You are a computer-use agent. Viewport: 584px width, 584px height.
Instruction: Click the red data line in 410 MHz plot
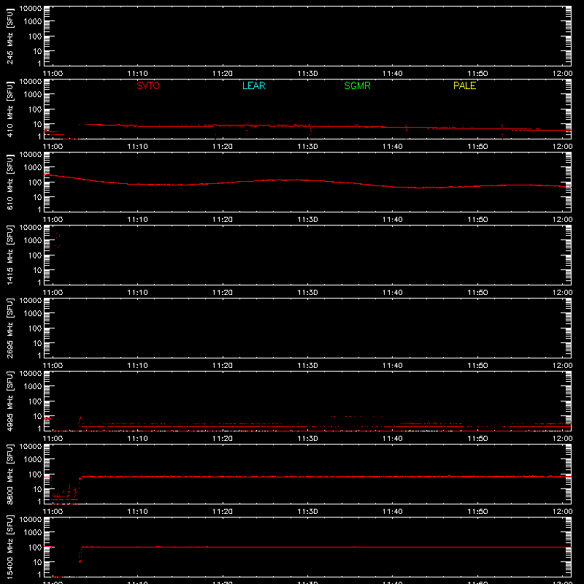point(307,126)
